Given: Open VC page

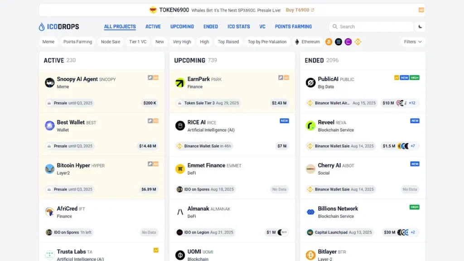Looking at the screenshot, I should 262,27.
